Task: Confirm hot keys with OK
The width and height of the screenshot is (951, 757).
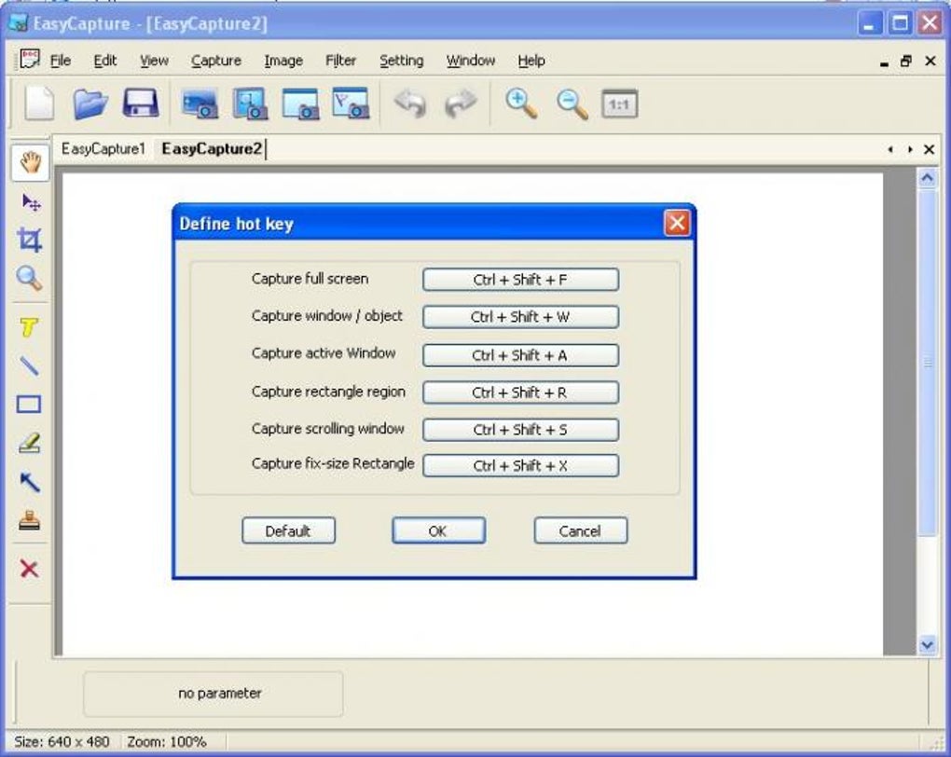Action: [438, 530]
